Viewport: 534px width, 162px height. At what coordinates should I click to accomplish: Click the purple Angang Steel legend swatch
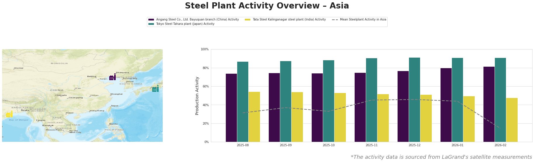(151, 20)
